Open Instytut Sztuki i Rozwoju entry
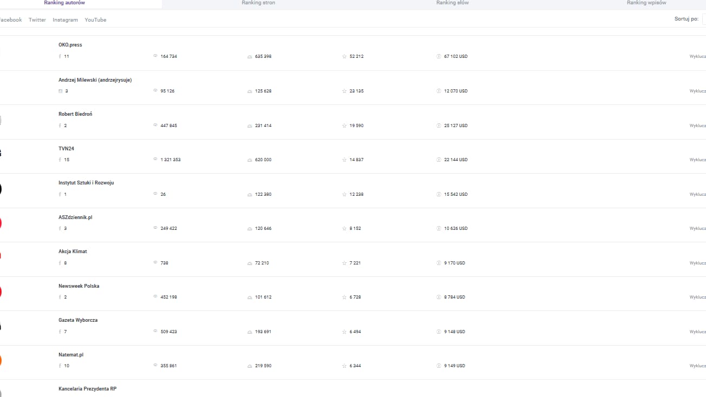The width and height of the screenshot is (706, 397). coord(86,183)
